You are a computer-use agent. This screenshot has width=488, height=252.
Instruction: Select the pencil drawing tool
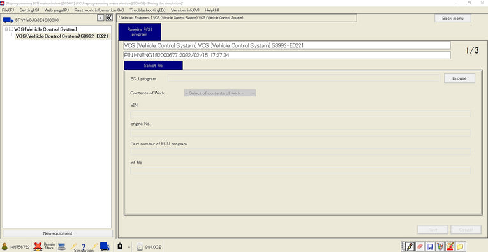(x=410, y=247)
